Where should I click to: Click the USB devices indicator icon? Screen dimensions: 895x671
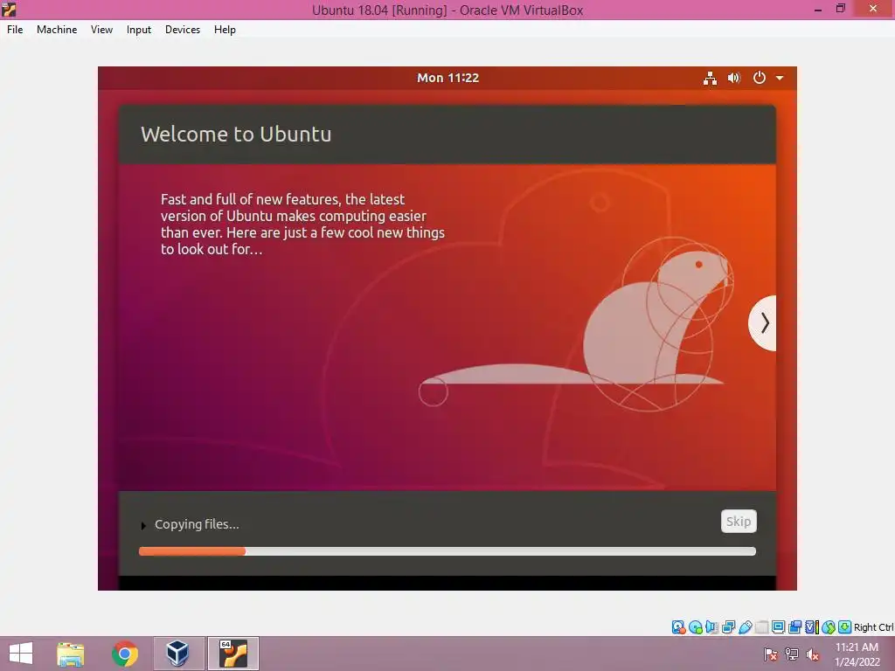[x=745, y=627]
